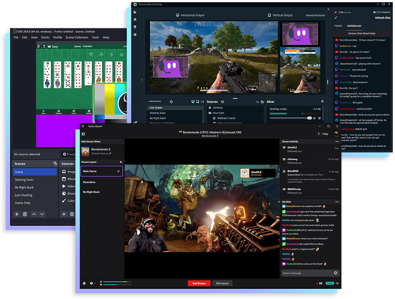
Task: Click the add source folder icon beside Sources
Action: click(x=262, y=102)
